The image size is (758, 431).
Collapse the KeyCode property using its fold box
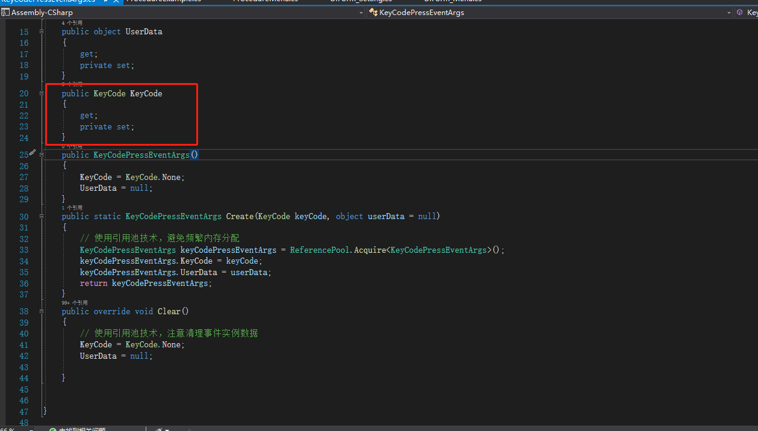point(42,93)
